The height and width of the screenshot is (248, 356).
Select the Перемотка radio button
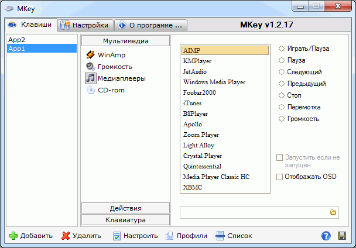coord(282,107)
